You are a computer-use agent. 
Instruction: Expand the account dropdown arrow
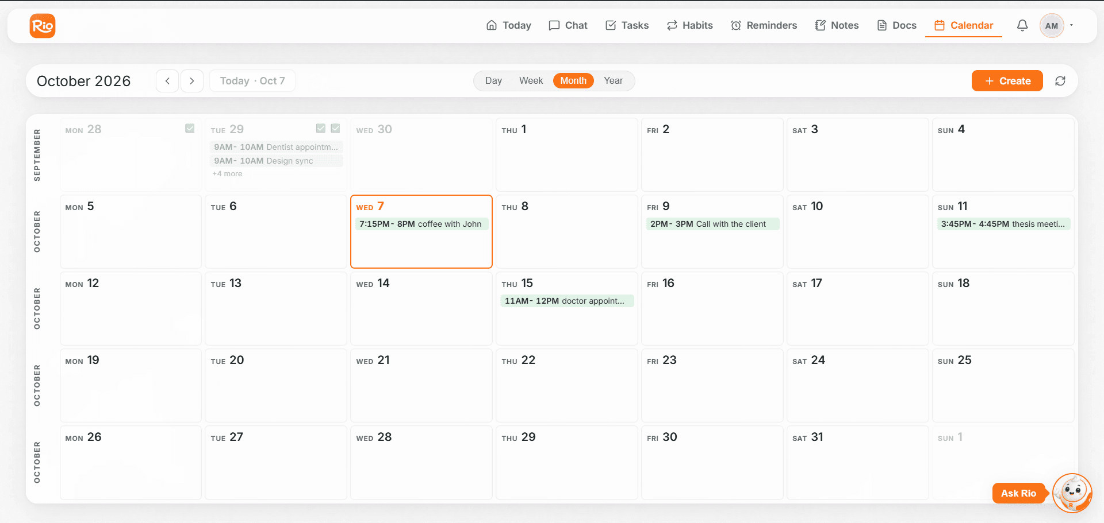pos(1072,25)
